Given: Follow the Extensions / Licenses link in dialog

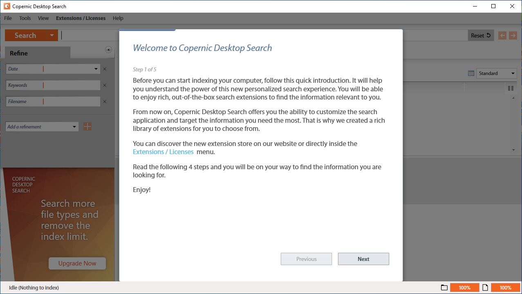Looking at the screenshot, I should pyautogui.click(x=163, y=152).
